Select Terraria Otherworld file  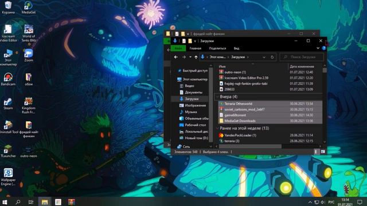(270, 104)
